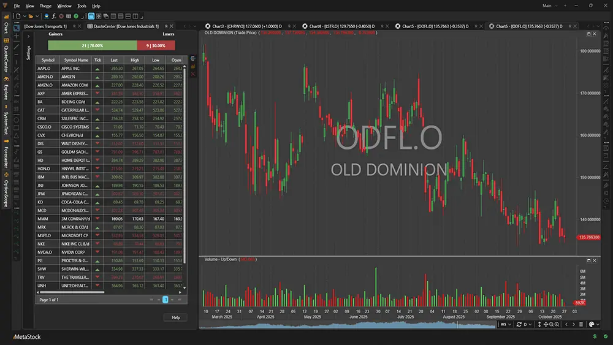
Task: Expand the Settings panel chevron
Action: pyautogui.click(x=28, y=37)
